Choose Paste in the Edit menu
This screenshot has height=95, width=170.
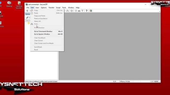47,13
